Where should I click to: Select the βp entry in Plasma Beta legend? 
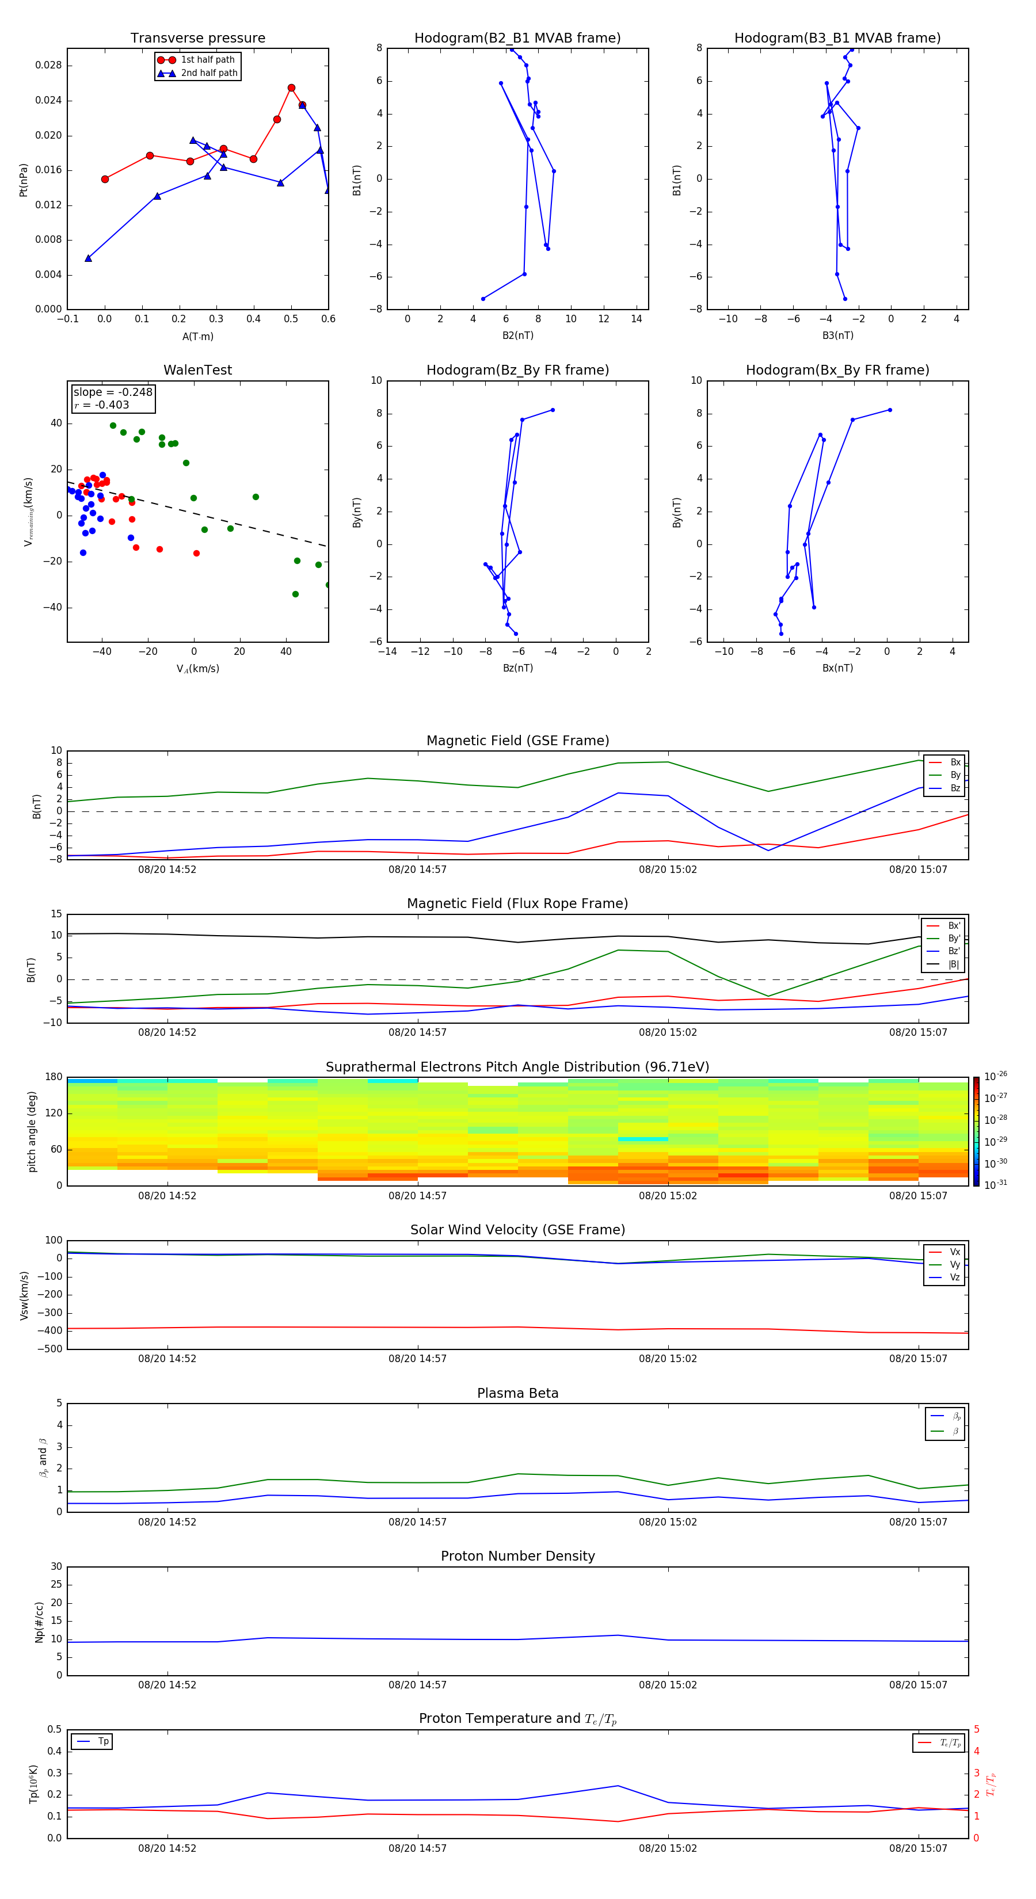click(946, 1416)
